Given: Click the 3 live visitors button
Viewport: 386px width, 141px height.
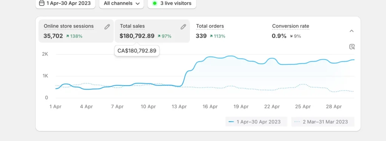Looking at the screenshot, I should pos(172,4).
